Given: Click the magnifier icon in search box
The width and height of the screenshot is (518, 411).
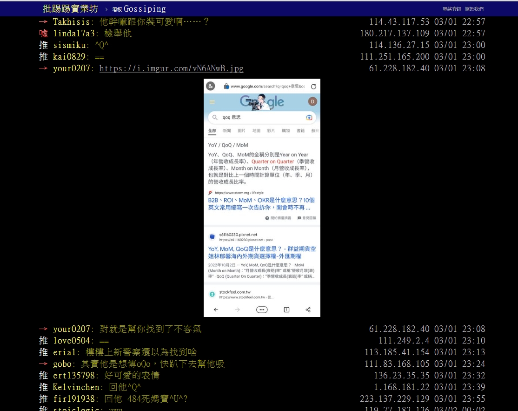Looking at the screenshot, I should 215,117.
